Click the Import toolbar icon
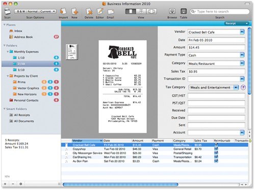255x190 pixels. click(x=63, y=12)
